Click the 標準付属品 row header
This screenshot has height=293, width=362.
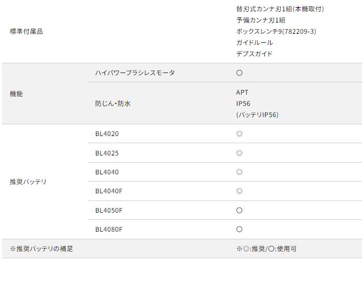pos(27,32)
